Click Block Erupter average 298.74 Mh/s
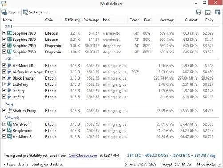This screenshot has height=168, width=223. (x=164, y=78)
